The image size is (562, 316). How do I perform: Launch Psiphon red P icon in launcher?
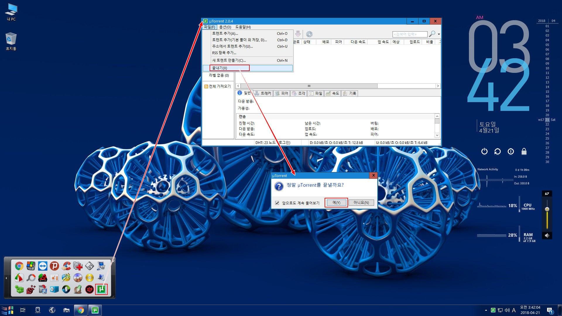(54, 266)
